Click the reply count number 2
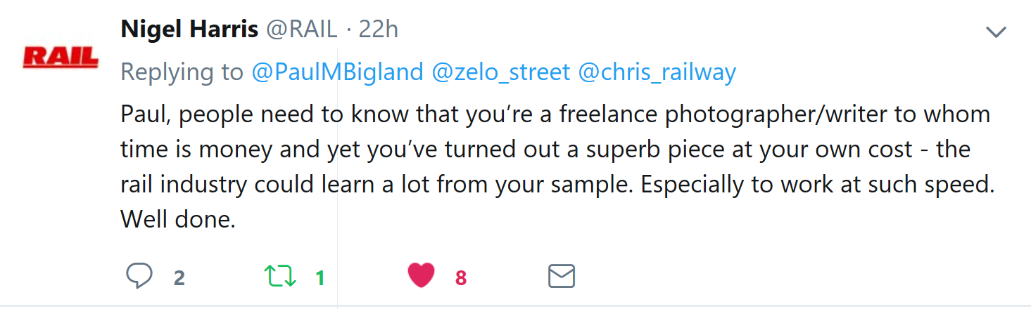 (179, 278)
